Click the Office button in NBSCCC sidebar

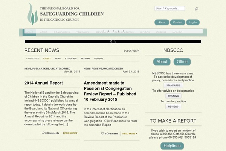point(182,62)
